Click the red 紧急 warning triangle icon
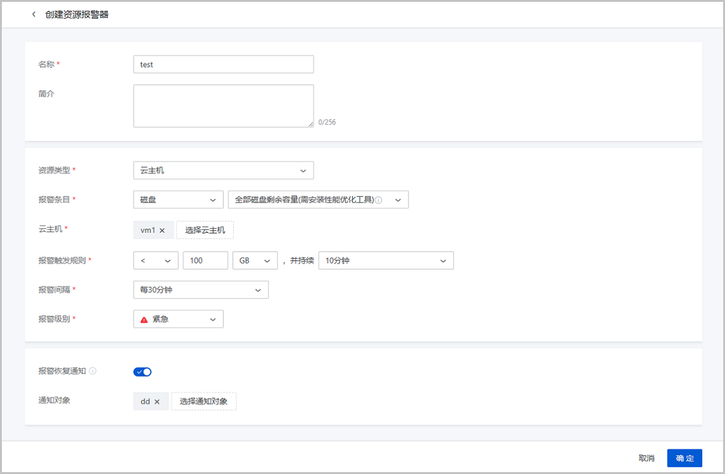The width and height of the screenshot is (725, 474). click(x=144, y=320)
